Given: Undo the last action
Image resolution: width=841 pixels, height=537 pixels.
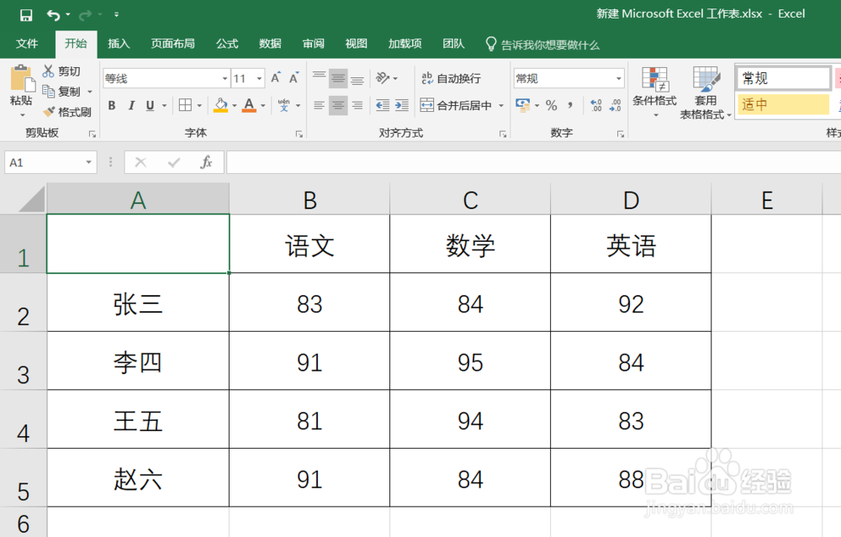Looking at the screenshot, I should point(53,15).
